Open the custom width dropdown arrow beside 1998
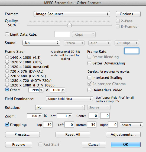The width and height of the screenshot is (146, 152). 41,90
